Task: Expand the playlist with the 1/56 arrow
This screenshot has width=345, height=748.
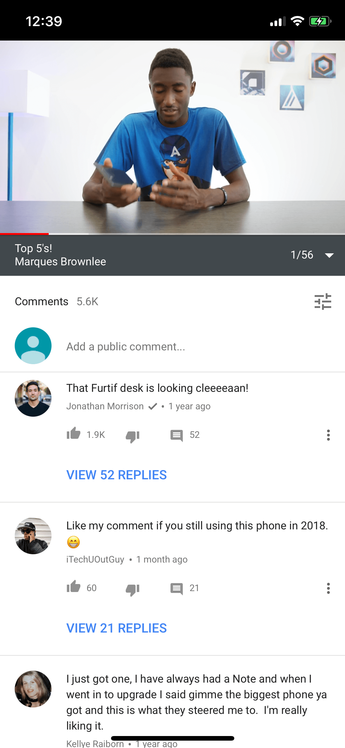Action: 329,255
